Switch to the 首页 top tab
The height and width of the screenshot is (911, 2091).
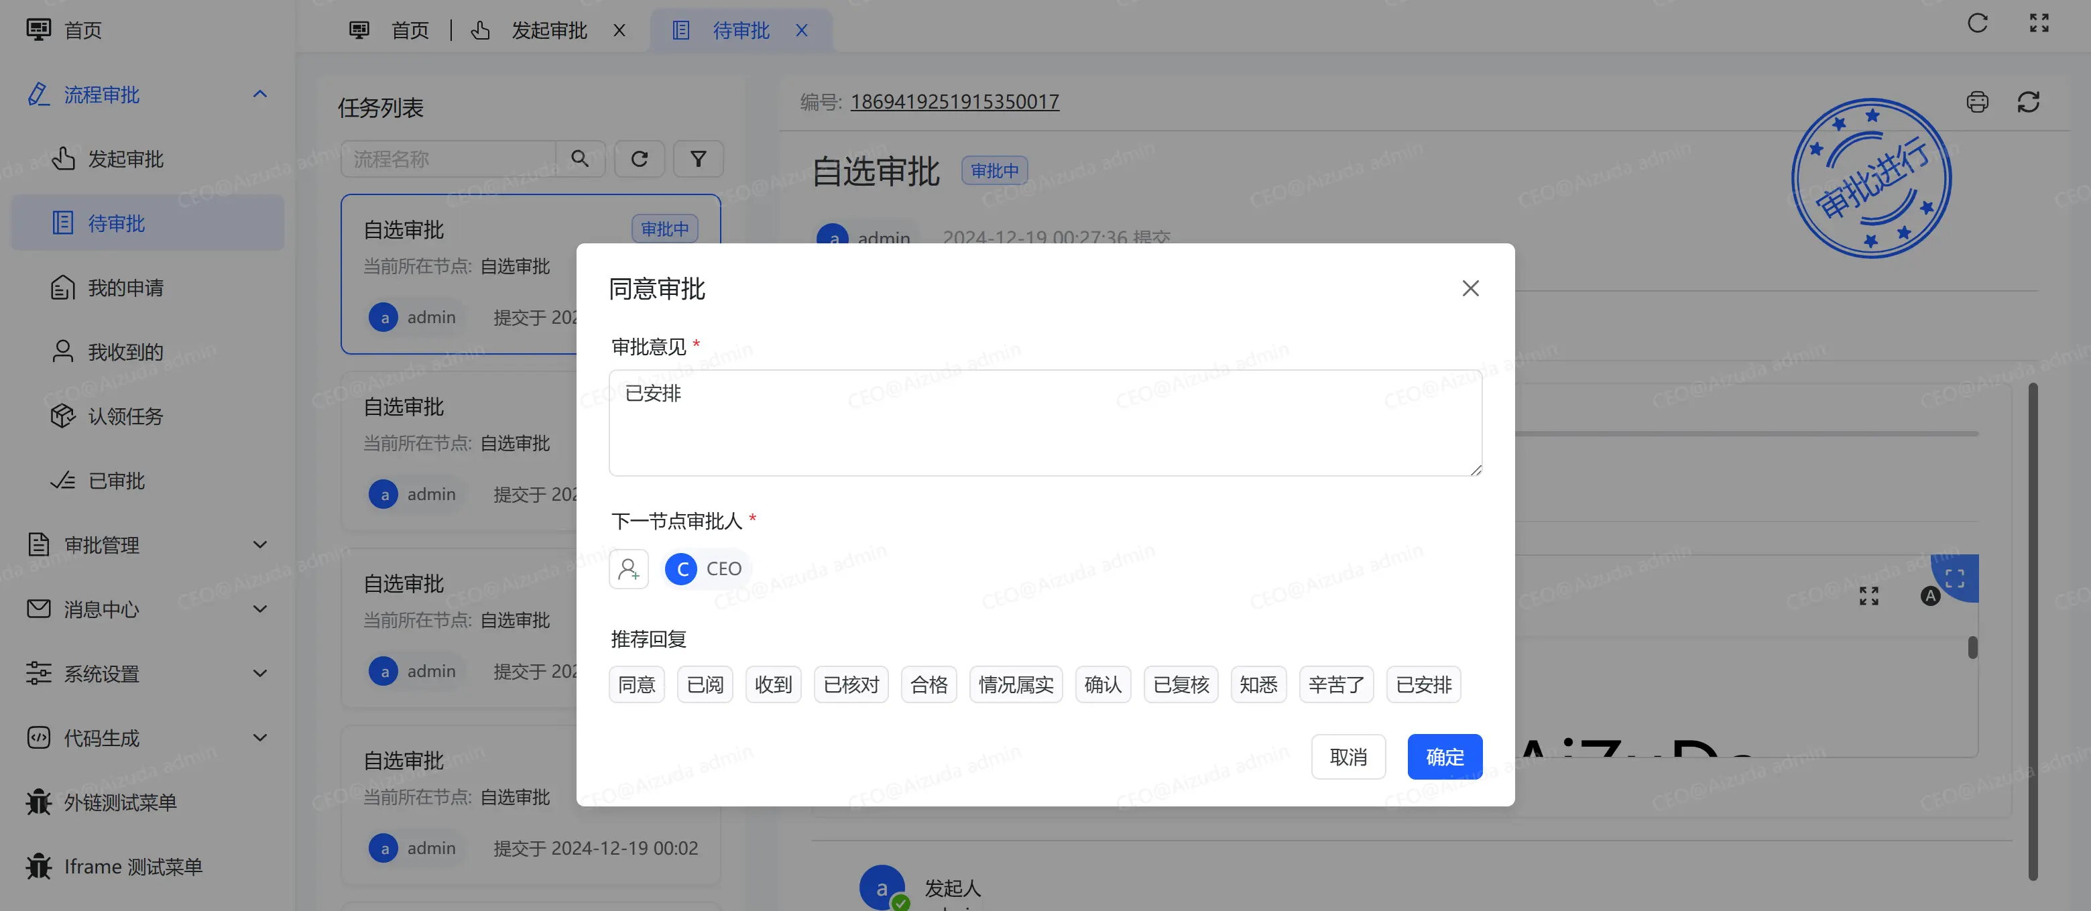click(x=390, y=30)
